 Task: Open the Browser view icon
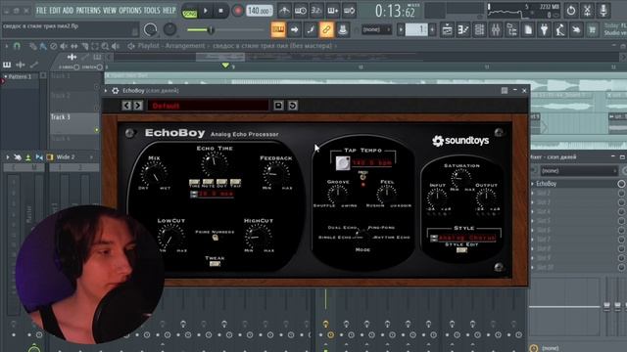(511, 29)
